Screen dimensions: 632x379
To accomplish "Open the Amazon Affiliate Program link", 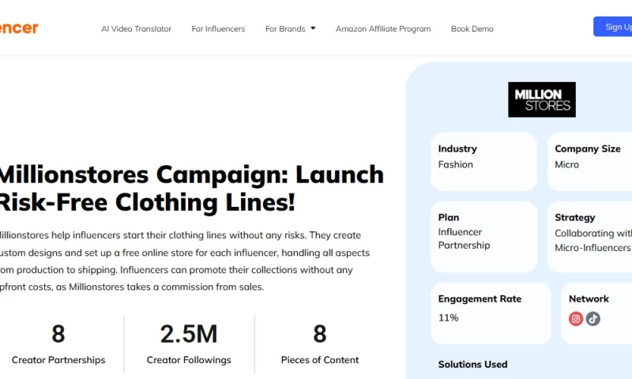I will 383,28.
